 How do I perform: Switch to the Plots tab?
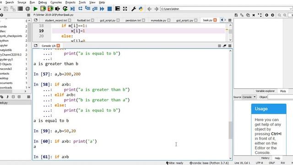click(283, 91)
